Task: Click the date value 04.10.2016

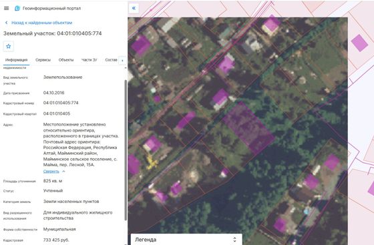Action: pos(53,93)
